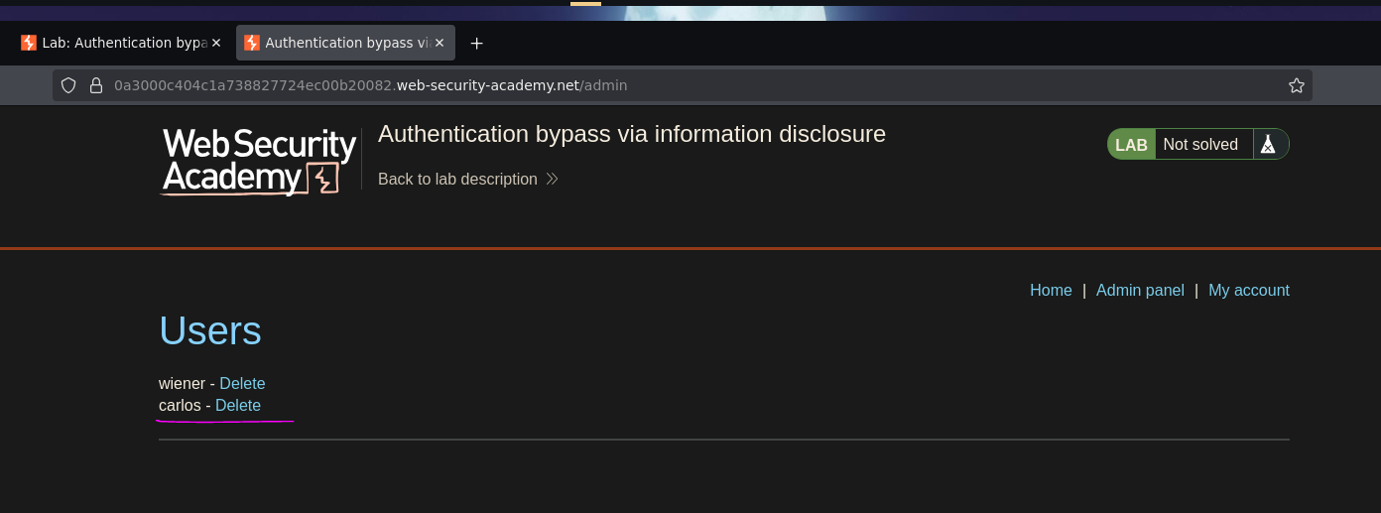Viewport: 1381px width, 513px height.
Task: Click the favicon of the second tab
Action: pos(252,43)
